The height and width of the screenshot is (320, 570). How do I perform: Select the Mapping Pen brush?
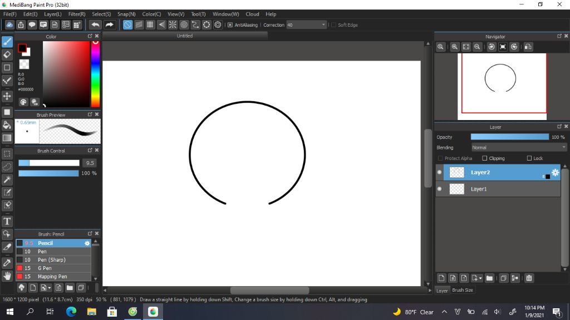(x=53, y=277)
